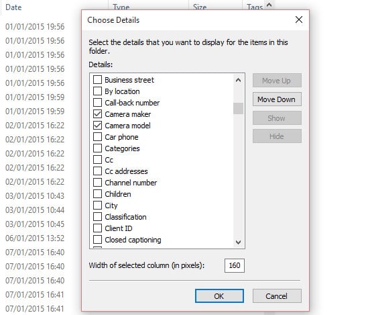
Task: Click the details list scrollbar thumb
Action: coord(238,109)
